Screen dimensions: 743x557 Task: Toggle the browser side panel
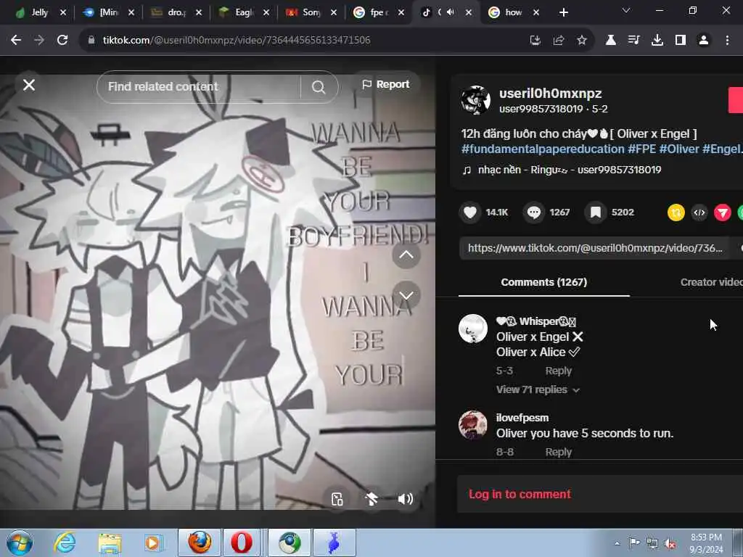click(x=681, y=41)
